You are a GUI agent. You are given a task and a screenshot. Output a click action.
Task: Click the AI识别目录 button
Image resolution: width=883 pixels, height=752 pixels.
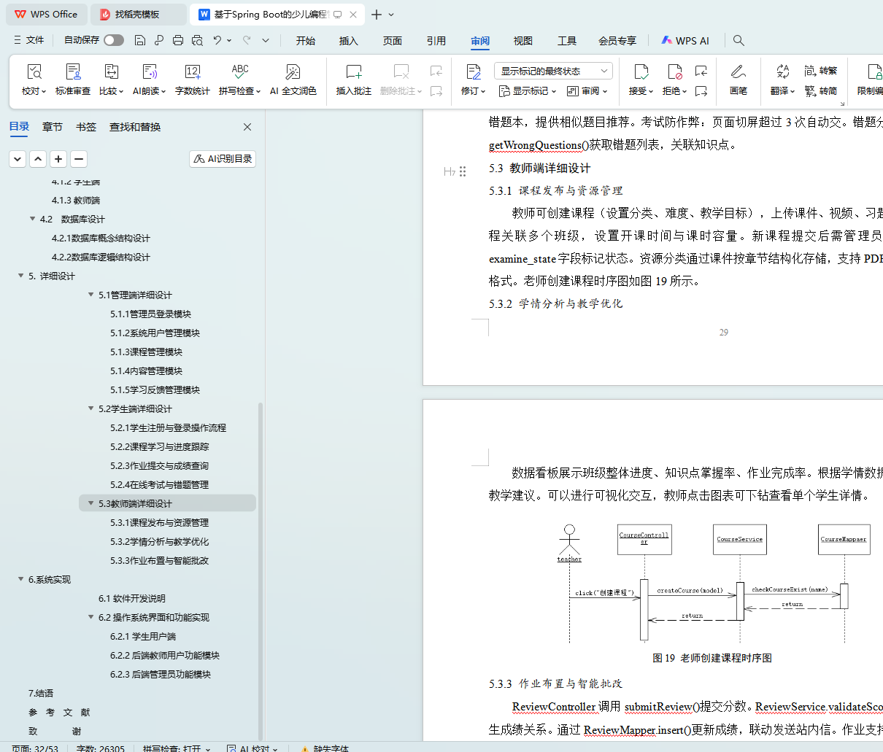tap(223, 159)
